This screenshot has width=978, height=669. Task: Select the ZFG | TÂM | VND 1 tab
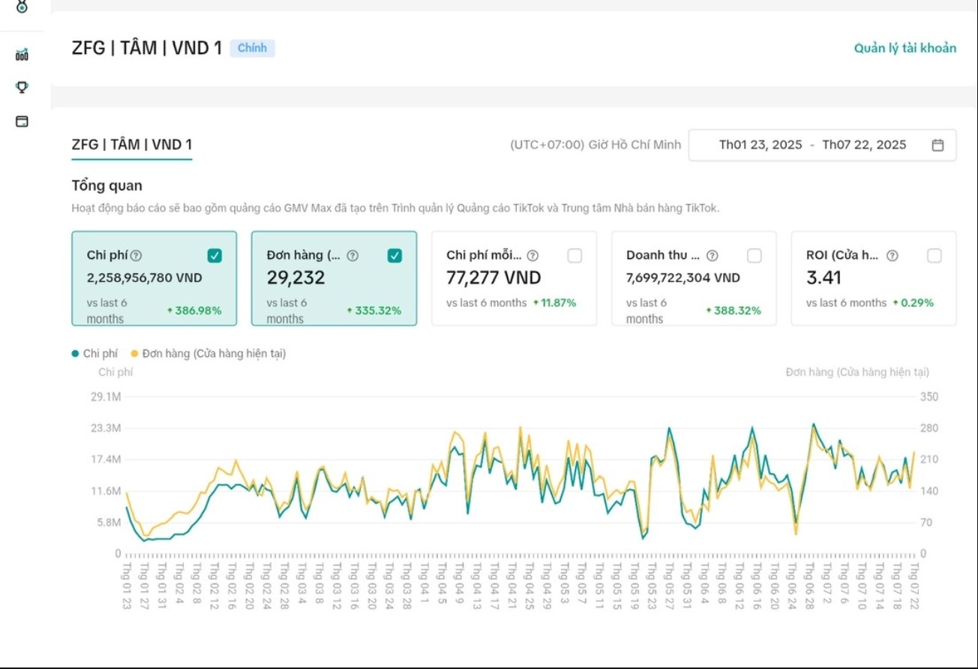(x=132, y=145)
